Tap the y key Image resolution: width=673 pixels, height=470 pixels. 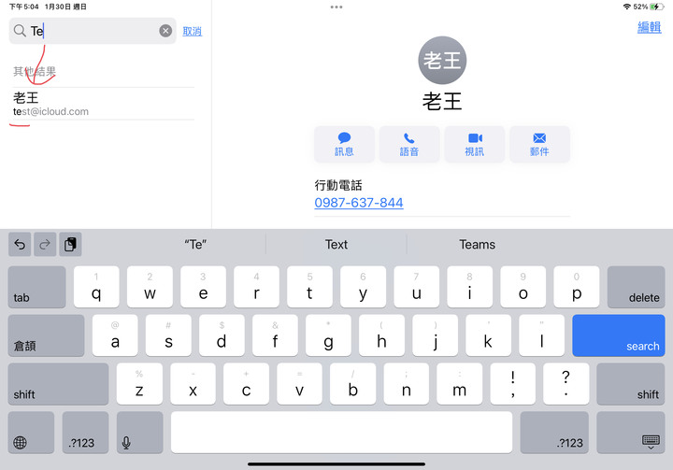click(x=363, y=287)
